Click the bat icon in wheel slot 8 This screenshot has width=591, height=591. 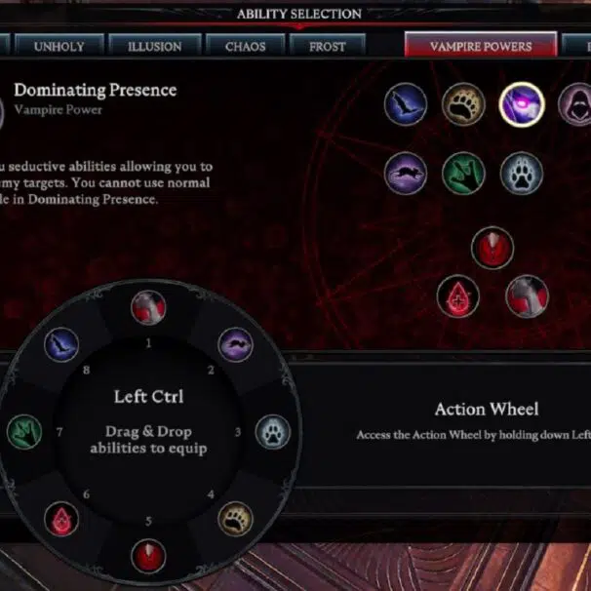(x=61, y=344)
